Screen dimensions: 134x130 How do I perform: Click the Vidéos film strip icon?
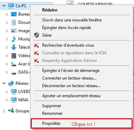tap(14, 56)
